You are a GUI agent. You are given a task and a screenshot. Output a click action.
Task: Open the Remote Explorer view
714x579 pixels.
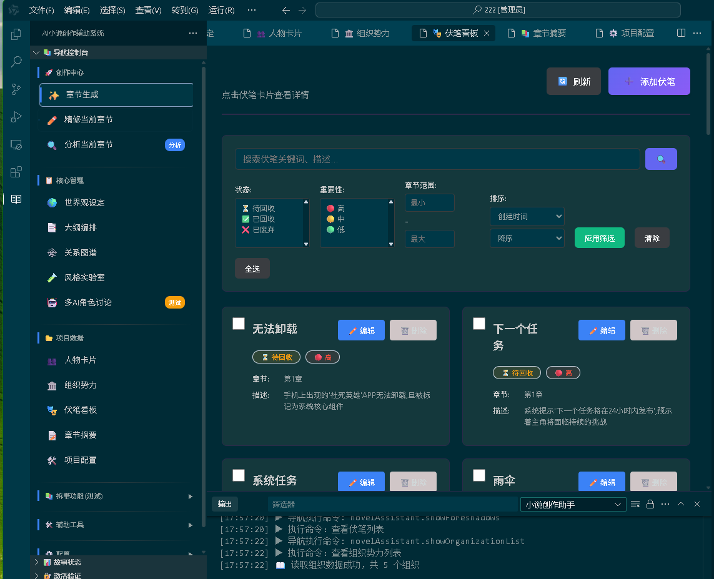16,144
